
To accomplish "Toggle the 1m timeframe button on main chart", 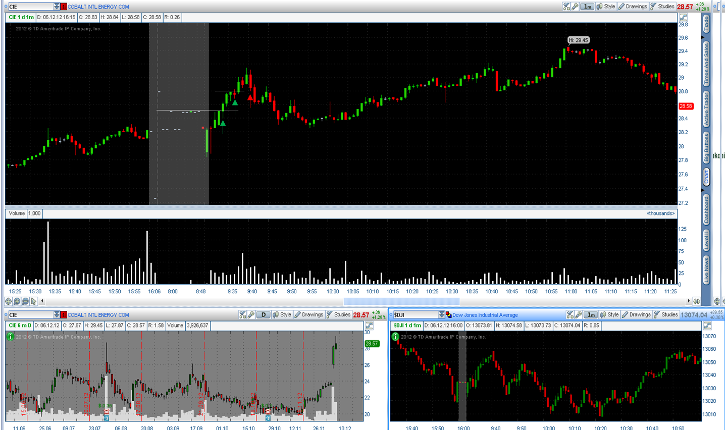I will pyautogui.click(x=587, y=7).
